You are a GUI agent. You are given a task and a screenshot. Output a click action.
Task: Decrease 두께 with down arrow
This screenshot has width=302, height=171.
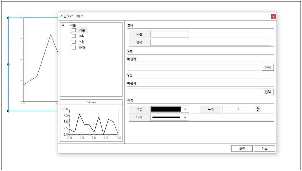258,110
